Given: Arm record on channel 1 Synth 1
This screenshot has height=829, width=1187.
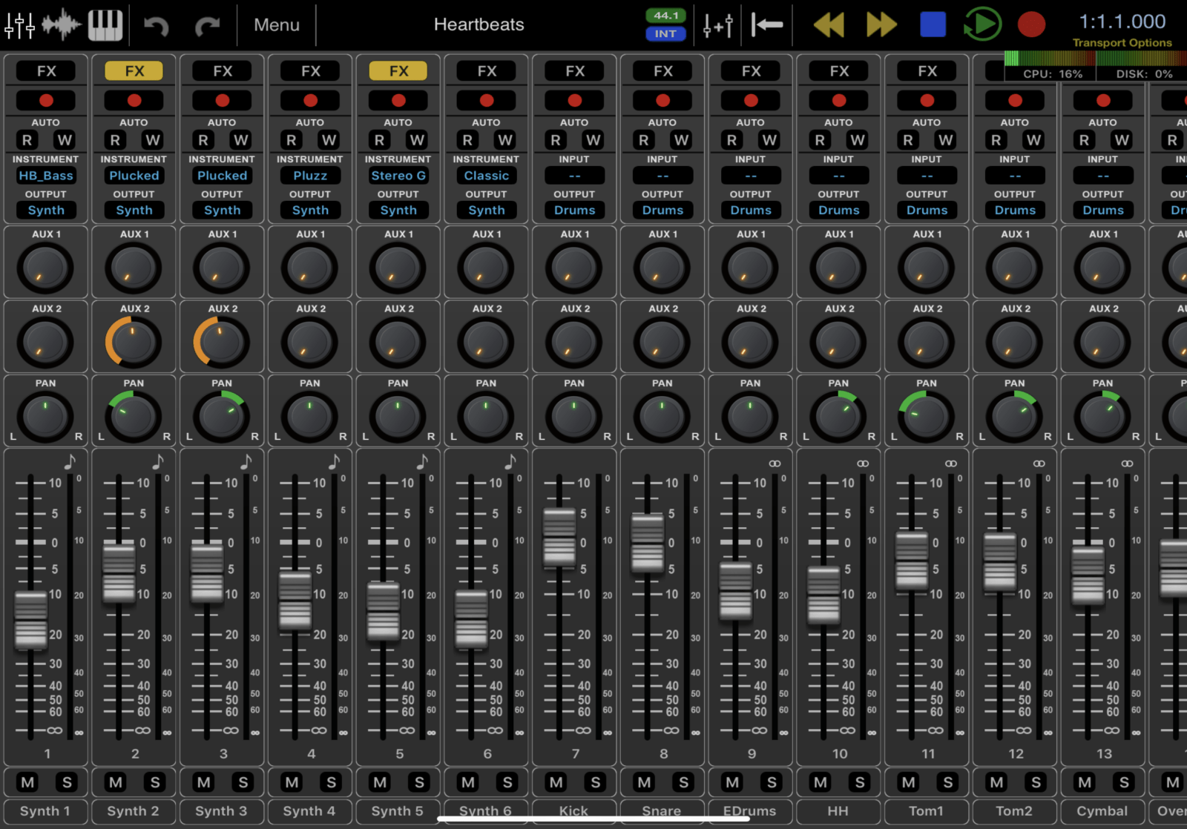Looking at the screenshot, I should (46, 100).
